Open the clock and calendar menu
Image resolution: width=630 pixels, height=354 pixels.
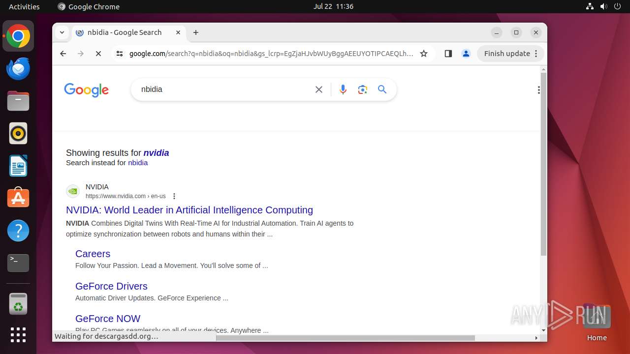(333, 6)
